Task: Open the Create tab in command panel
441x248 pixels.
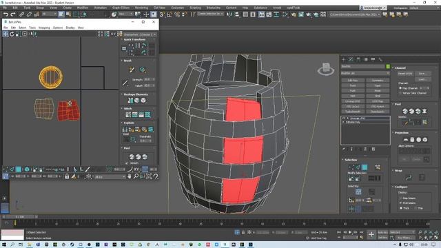Action: [343, 60]
